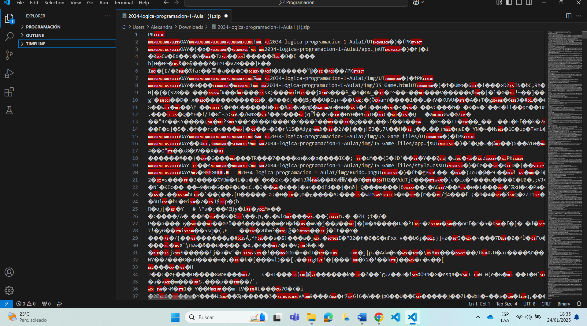Open the Accounts menu
Viewport: 587px width, 326px height.
[9, 272]
